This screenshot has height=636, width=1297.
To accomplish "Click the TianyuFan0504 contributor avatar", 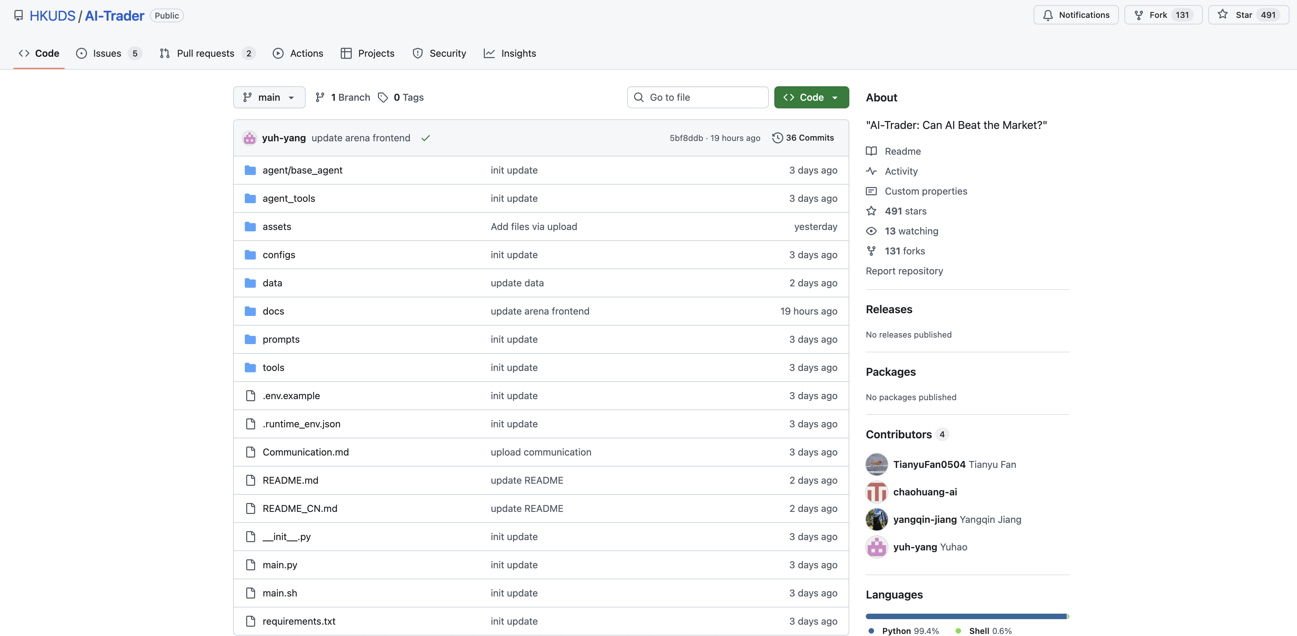I will [876, 464].
